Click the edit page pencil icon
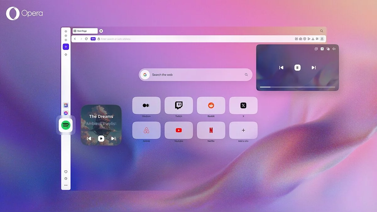377x212 pixels. [296, 39]
